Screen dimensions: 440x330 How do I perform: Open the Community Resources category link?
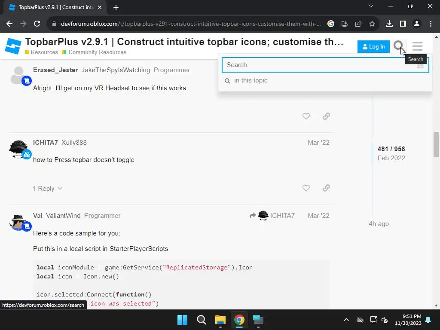click(x=94, y=52)
